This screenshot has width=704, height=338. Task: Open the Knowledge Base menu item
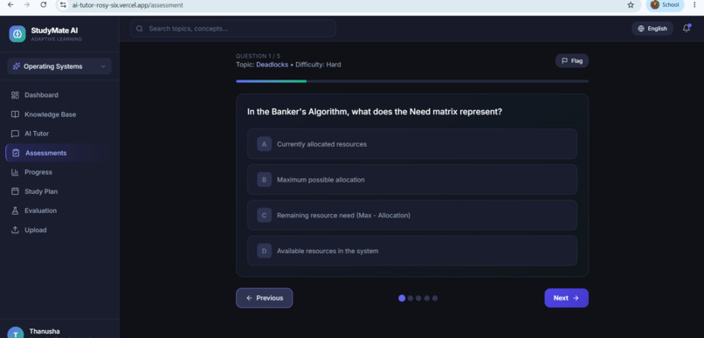[59, 114]
